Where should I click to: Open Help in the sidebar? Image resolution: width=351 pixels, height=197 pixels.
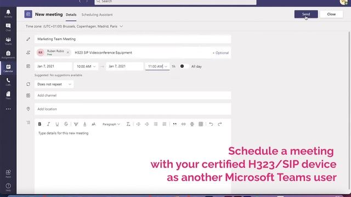(8, 187)
